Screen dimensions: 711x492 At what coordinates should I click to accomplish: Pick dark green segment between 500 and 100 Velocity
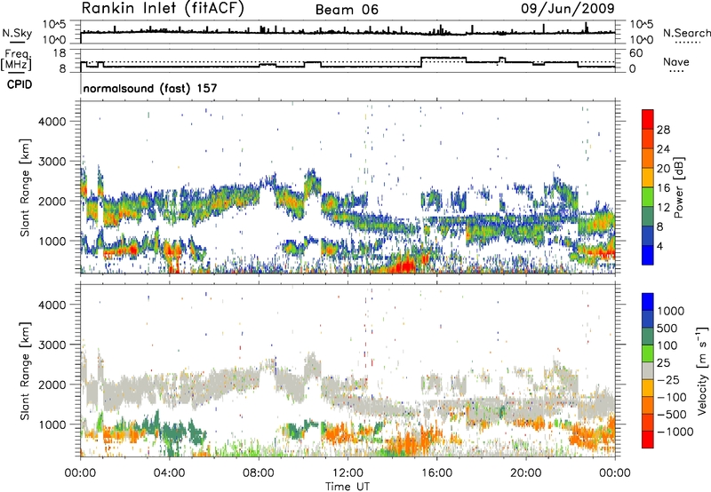(648, 337)
